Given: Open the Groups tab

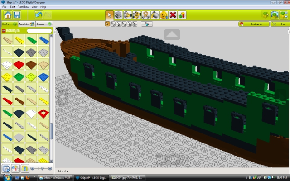Looking at the screenshot, I should pos(44,24).
